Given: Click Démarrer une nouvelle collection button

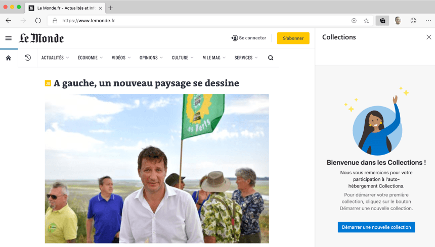Looking at the screenshot, I should point(376,227).
